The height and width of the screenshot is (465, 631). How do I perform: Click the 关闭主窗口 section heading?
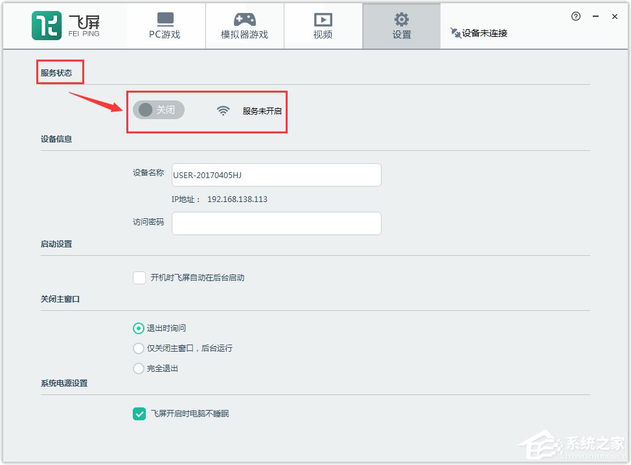(60, 299)
